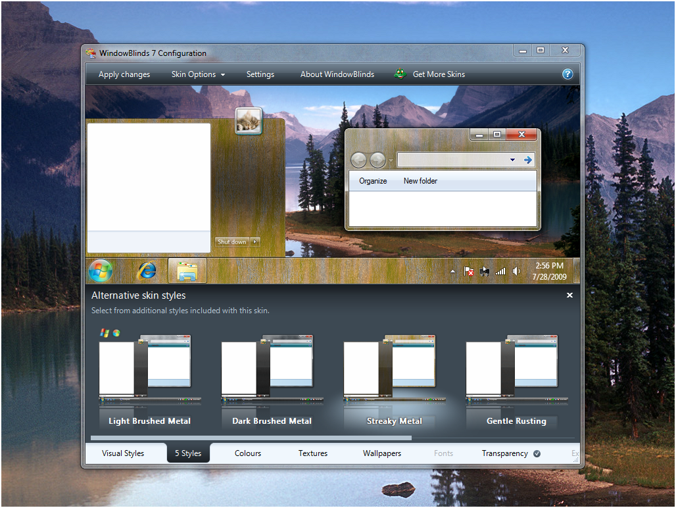Click the volume speaker icon in the preview tray
Viewport: 676px width, 508px height.
[516, 270]
